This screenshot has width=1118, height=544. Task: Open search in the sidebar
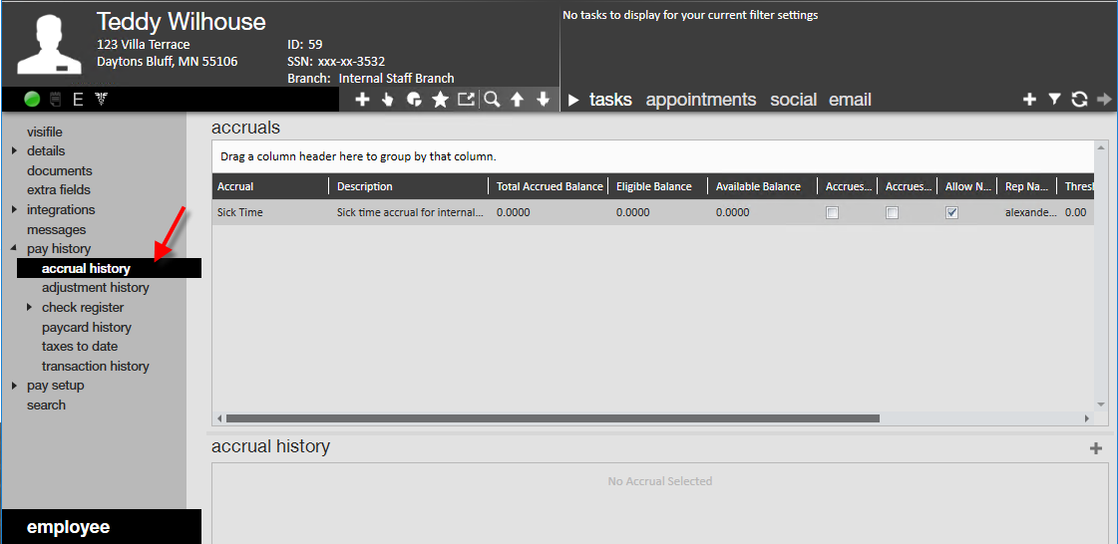(46, 406)
